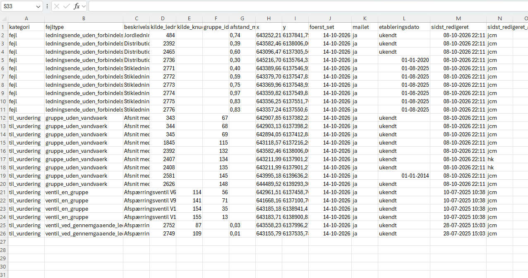The height and width of the screenshot is (278, 528).
Task: Expand the function dropdown next to fx
Action: coord(84,7)
